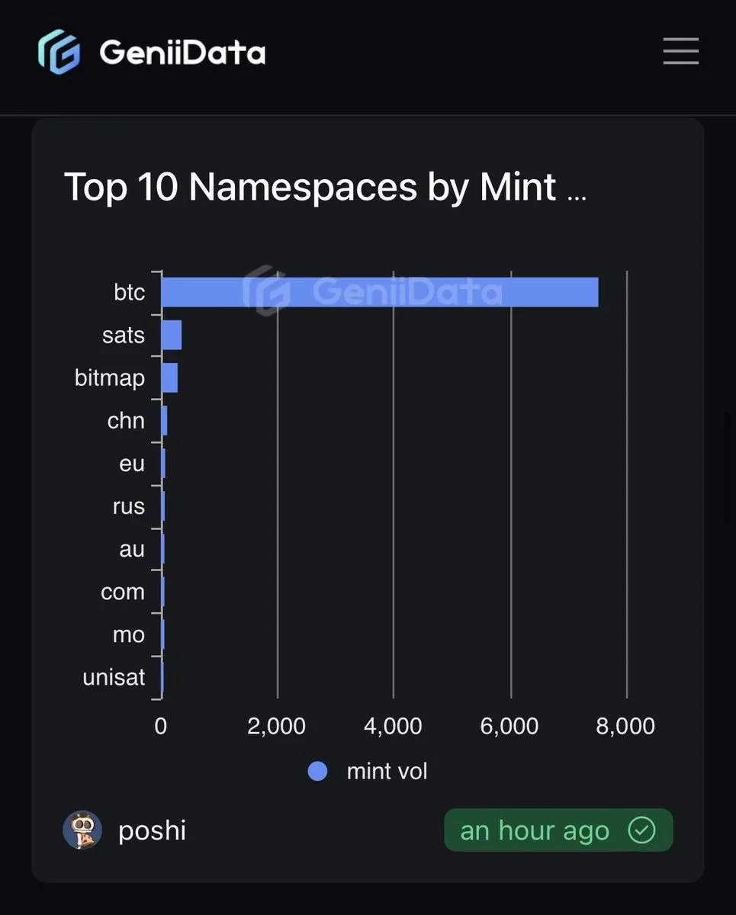
Task: Click the 'an hour ago' status badge
Action: [558, 830]
